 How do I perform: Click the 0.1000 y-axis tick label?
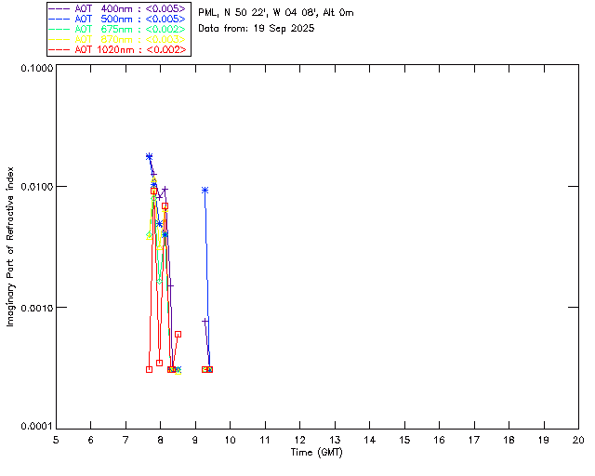click(x=36, y=68)
